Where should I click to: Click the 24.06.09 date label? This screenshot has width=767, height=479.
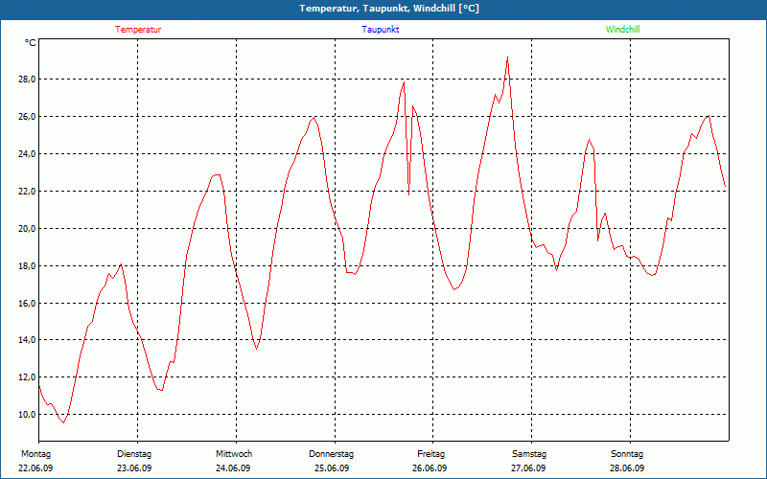233,468
